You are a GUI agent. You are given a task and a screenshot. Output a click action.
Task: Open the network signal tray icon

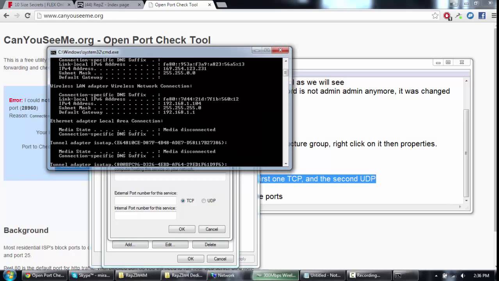point(454,276)
